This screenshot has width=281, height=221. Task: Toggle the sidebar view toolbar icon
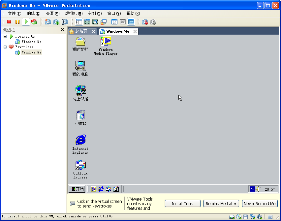pyautogui.click(x=79, y=22)
